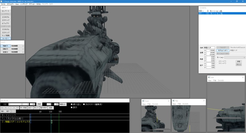This screenshot has width=246, height=133.
Task: Toggle the 2Dシャドウ checkbox
Action: pos(217,61)
